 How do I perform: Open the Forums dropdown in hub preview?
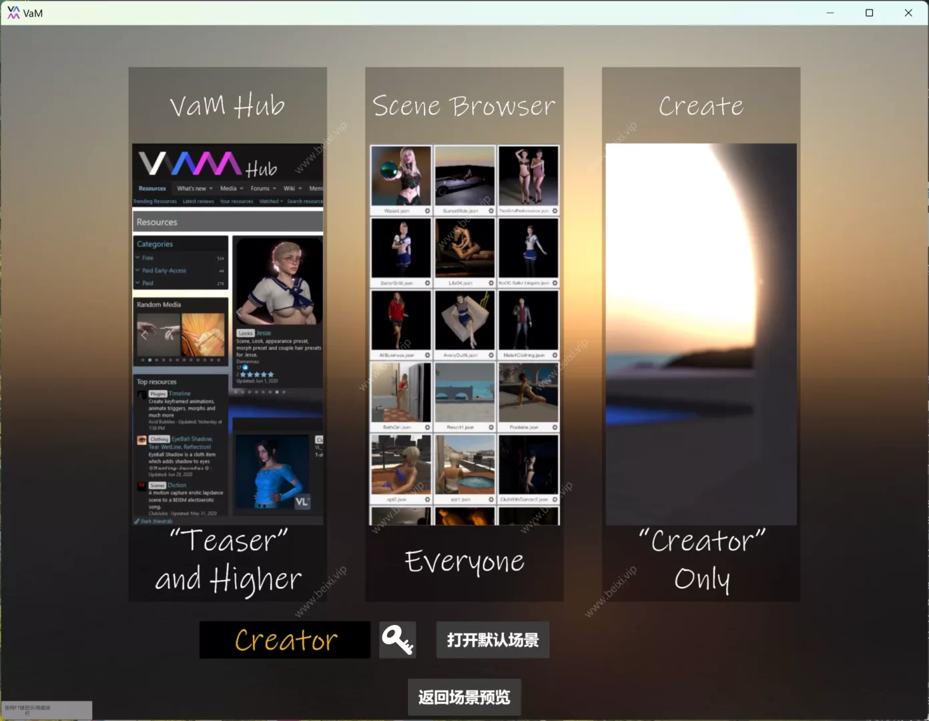click(x=263, y=188)
